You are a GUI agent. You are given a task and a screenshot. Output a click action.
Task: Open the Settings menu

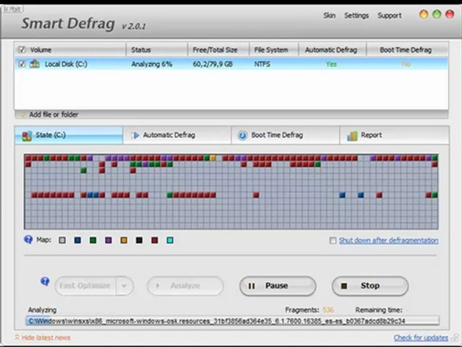coord(356,15)
